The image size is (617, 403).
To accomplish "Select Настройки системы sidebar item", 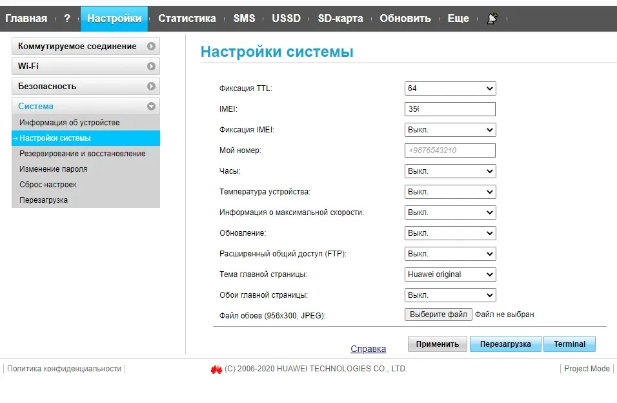I will point(86,138).
